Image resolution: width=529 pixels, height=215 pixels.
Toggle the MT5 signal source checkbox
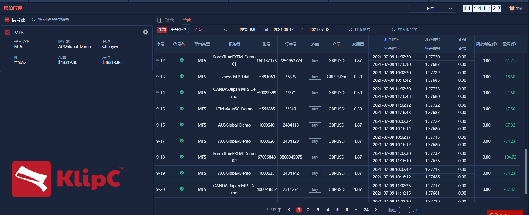coord(7,32)
